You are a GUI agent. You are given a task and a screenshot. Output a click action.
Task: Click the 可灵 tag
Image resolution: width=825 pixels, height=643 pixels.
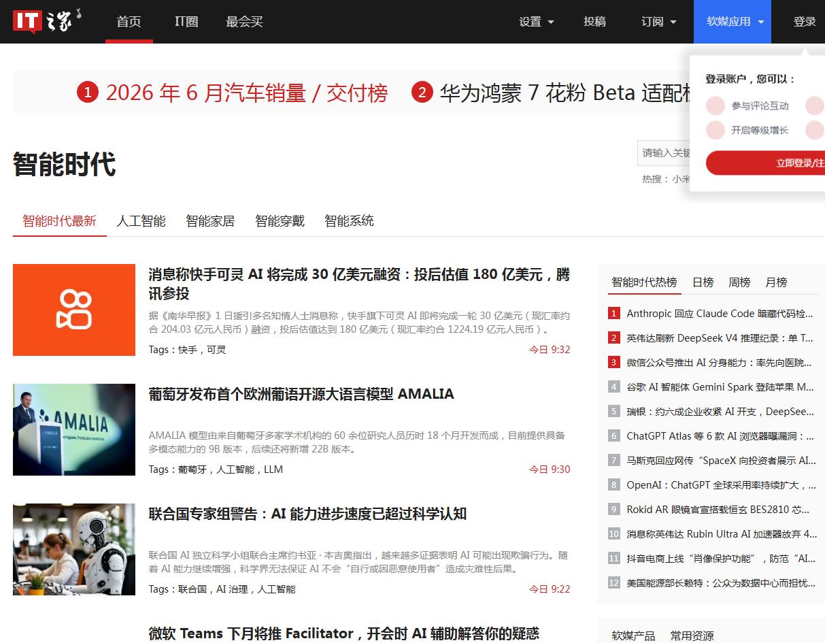pyautogui.click(x=216, y=350)
